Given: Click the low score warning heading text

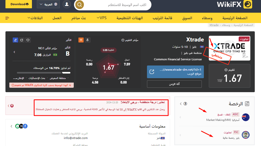Looking at the screenshot, I should point(143,102).
